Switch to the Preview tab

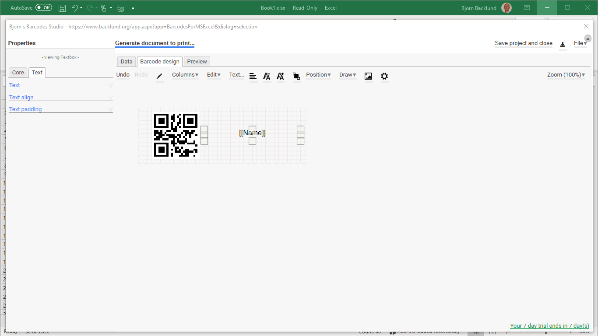(197, 62)
